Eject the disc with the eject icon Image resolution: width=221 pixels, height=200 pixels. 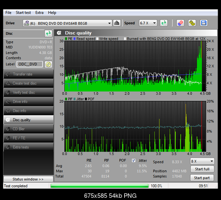click(x=117, y=23)
